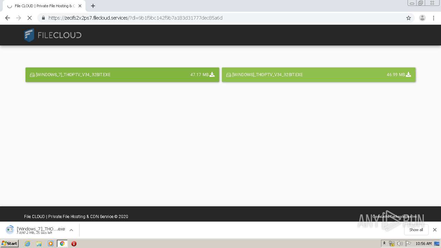Screen dimensions: 441x248
Task: Click footer text File CLOUD copyright 2020
Action: click(76, 217)
